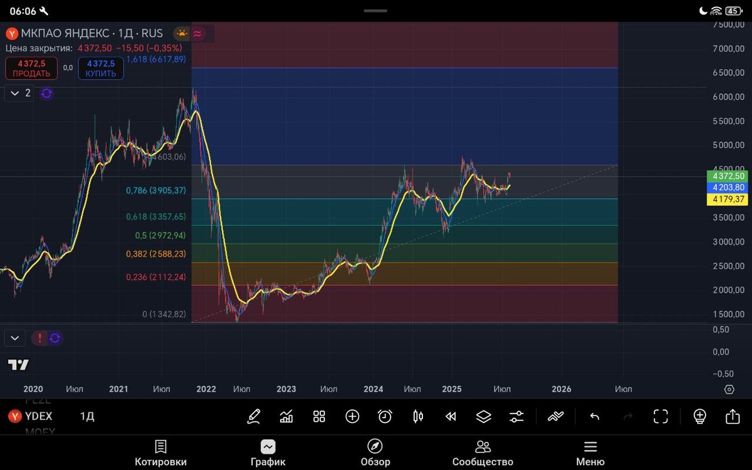Screen dimensions: 752x470
Task: Tap the 06:06 status bar clock
Action: click(23, 11)
